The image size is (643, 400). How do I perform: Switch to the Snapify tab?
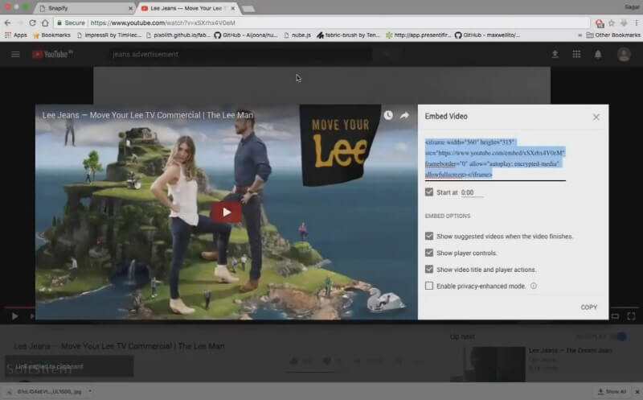point(85,8)
